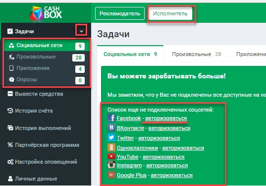Click the Google Plus link
The height and width of the screenshot is (186, 266).
(131, 175)
